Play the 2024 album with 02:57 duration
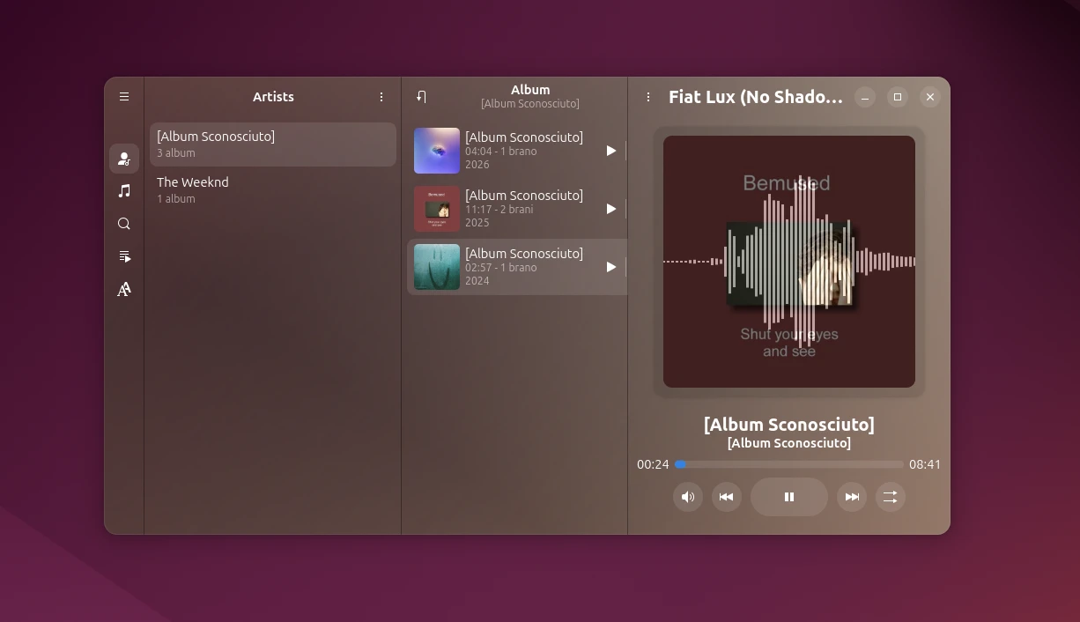The image size is (1080, 622). pyautogui.click(x=610, y=267)
